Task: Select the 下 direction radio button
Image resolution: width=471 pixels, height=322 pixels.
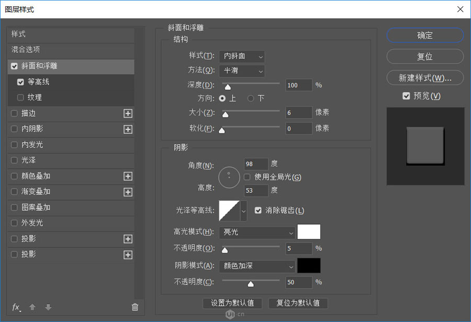Action: pyautogui.click(x=250, y=99)
